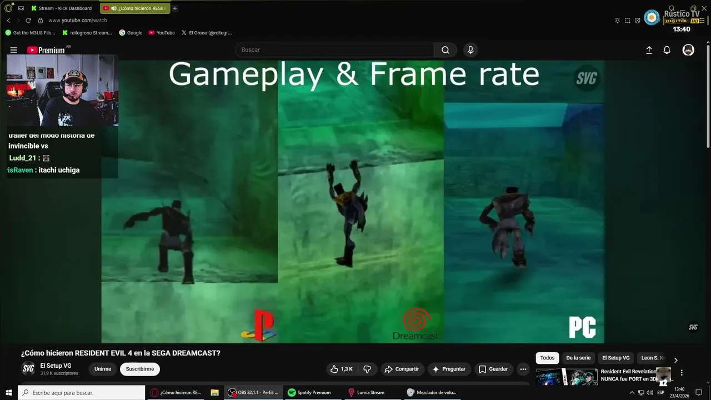Click the Unirme button
Image resolution: width=711 pixels, height=400 pixels.
coord(103,369)
